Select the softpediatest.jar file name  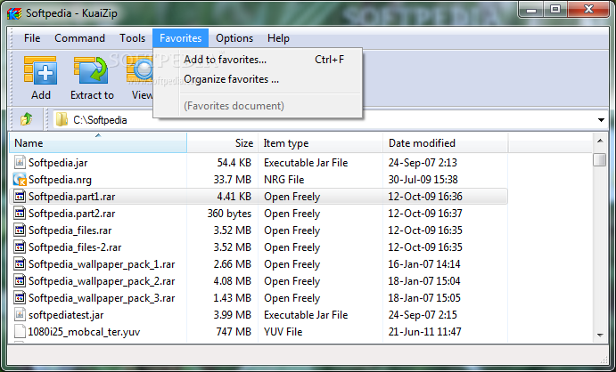click(x=66, y=315)
